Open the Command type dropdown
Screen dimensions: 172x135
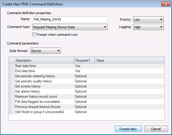point(70,27)
